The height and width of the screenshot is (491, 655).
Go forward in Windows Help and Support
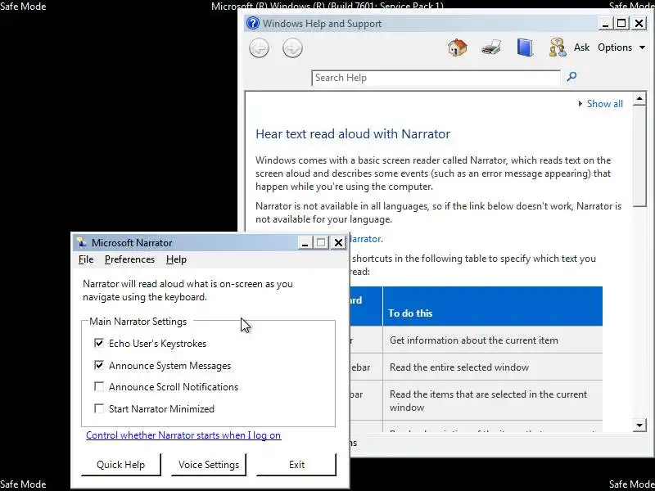coord(292,48)
